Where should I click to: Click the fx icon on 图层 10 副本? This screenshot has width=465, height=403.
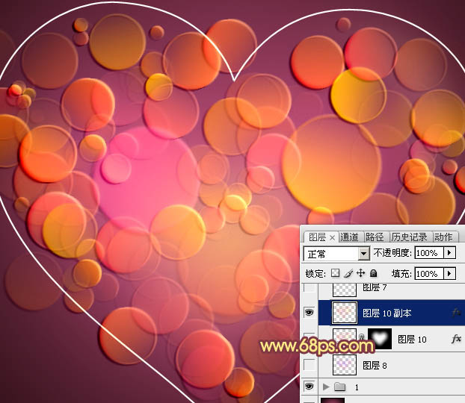point(457,312)
